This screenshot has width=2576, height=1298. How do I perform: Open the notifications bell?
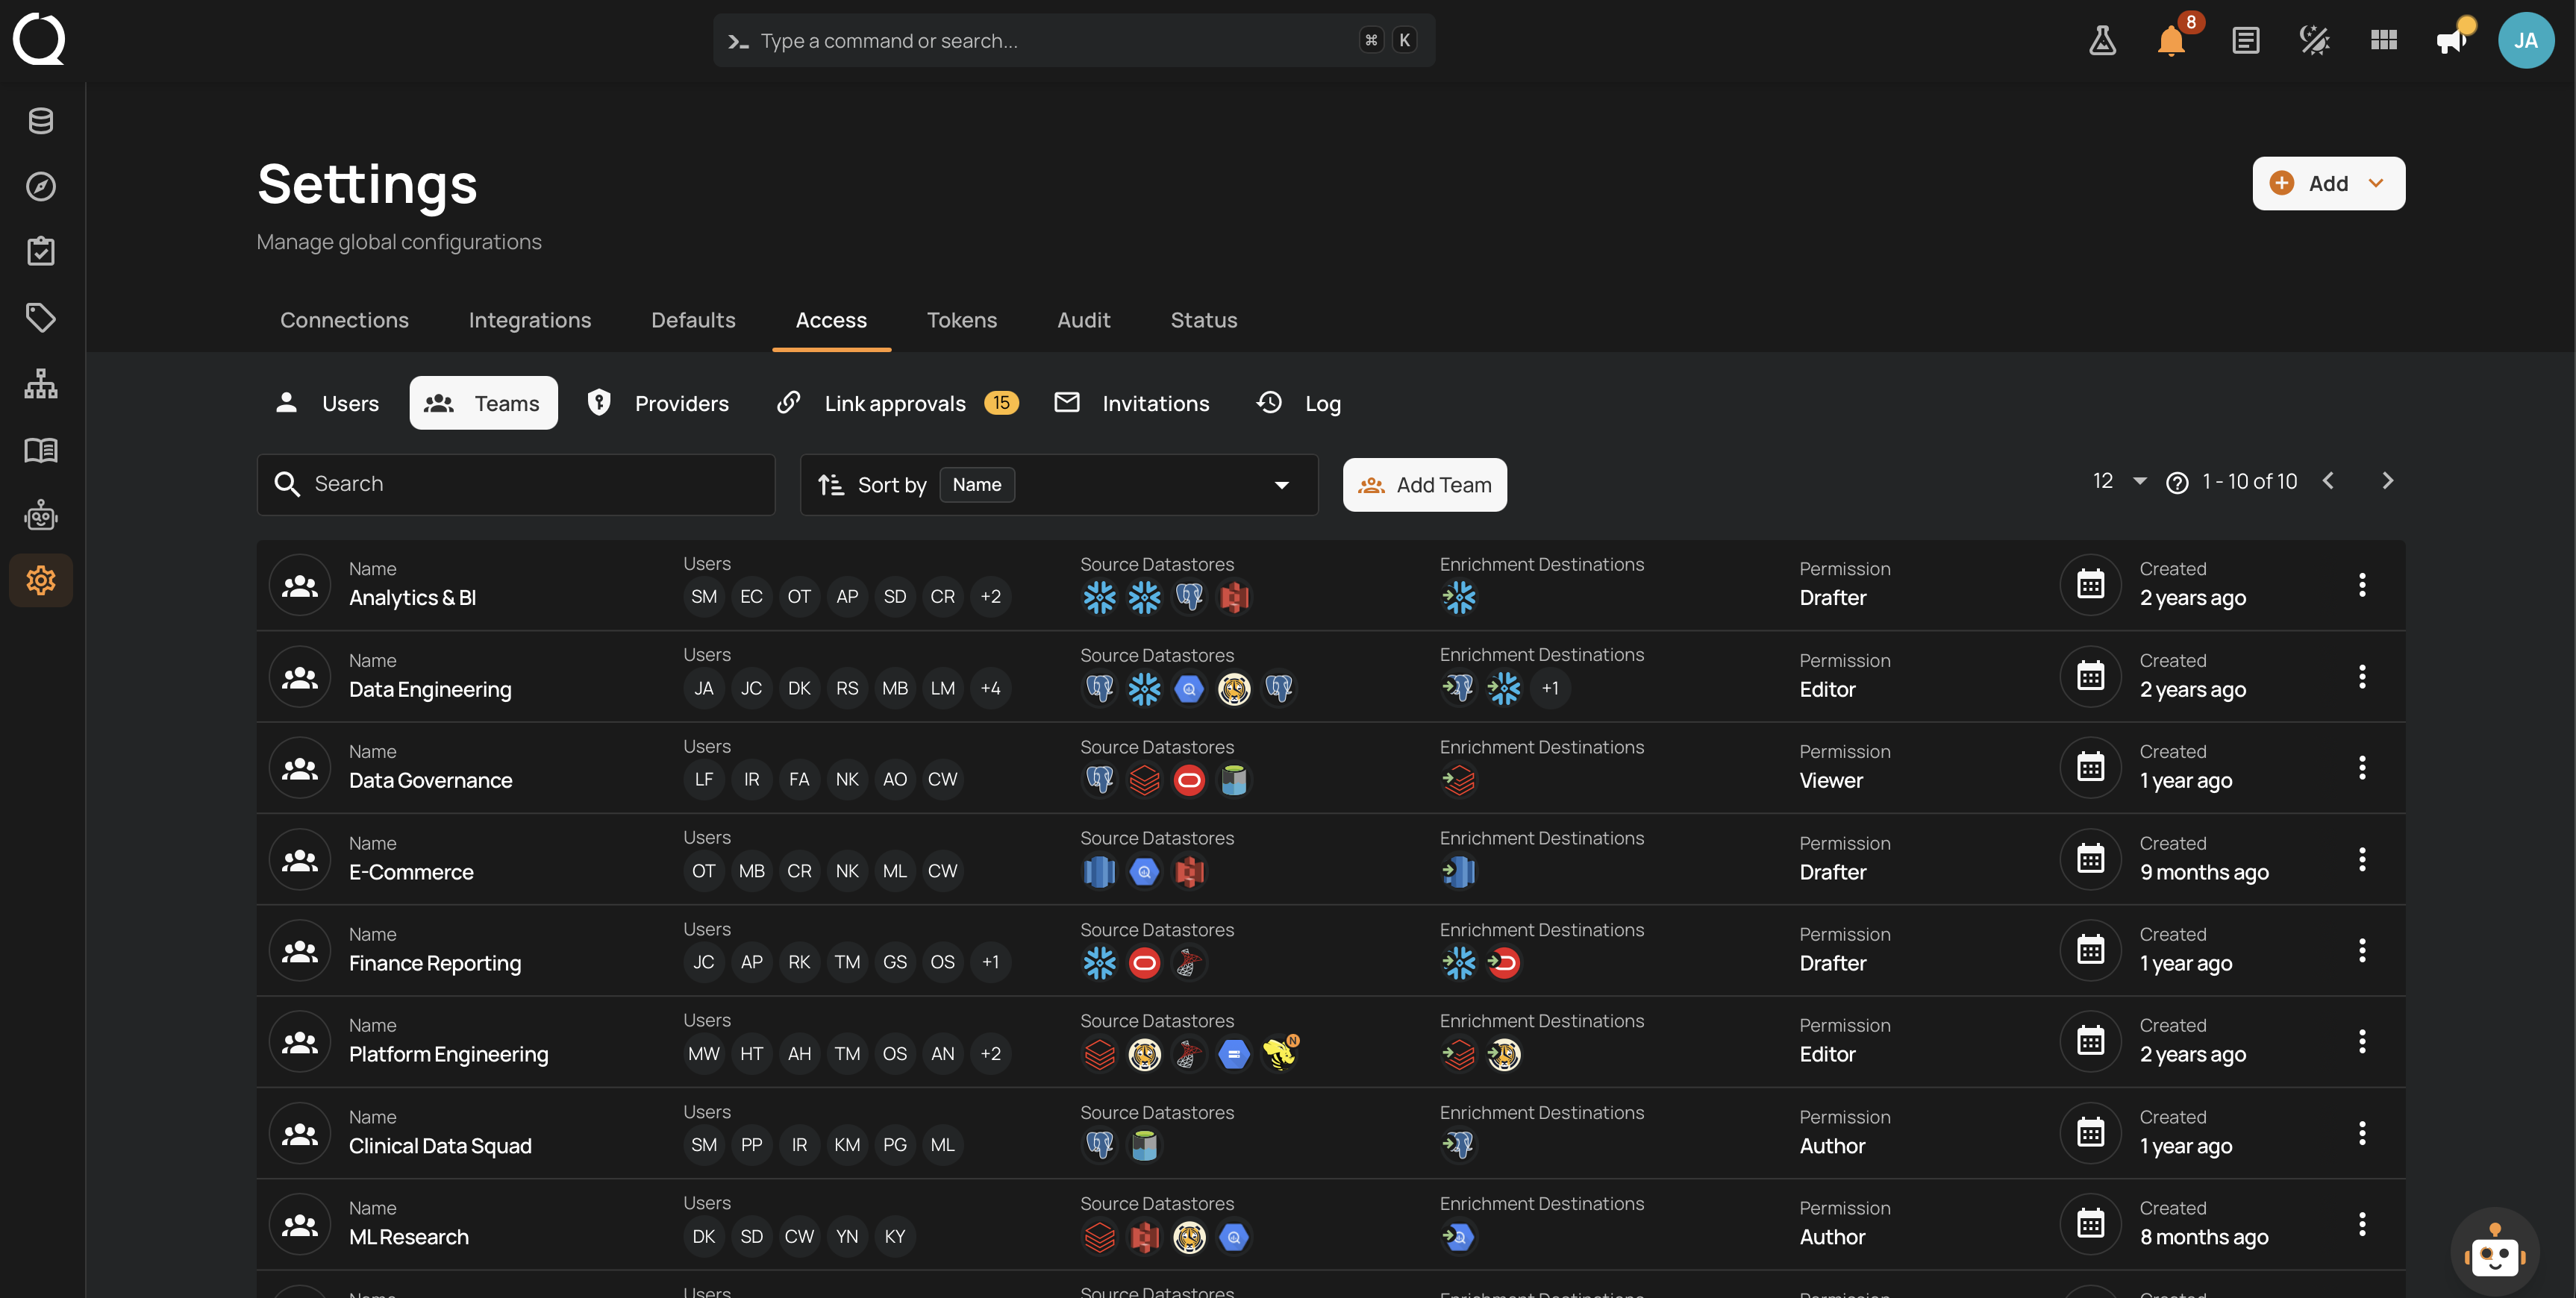pyautogui.click(x=2171, y=41)
